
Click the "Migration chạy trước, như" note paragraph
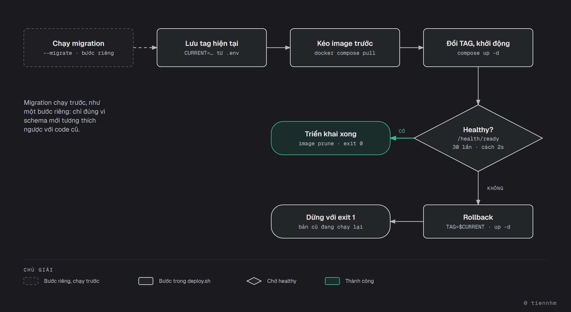tap(65, 116)
